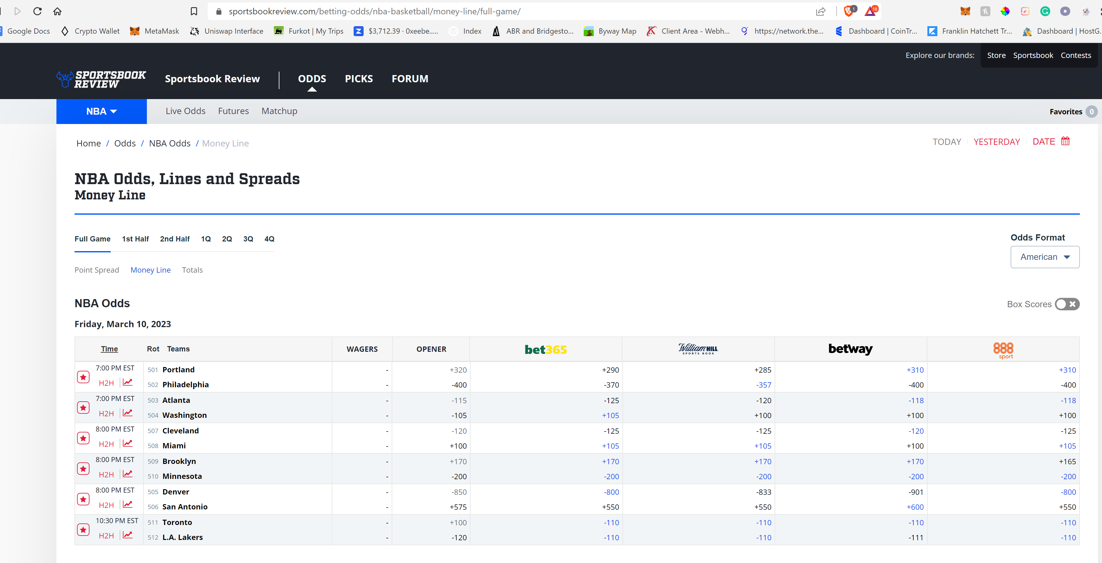
Task: Select the Point Spread bet type
Action: coord(97,270)
